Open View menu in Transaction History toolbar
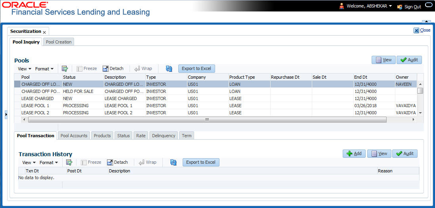 (29, 163)
